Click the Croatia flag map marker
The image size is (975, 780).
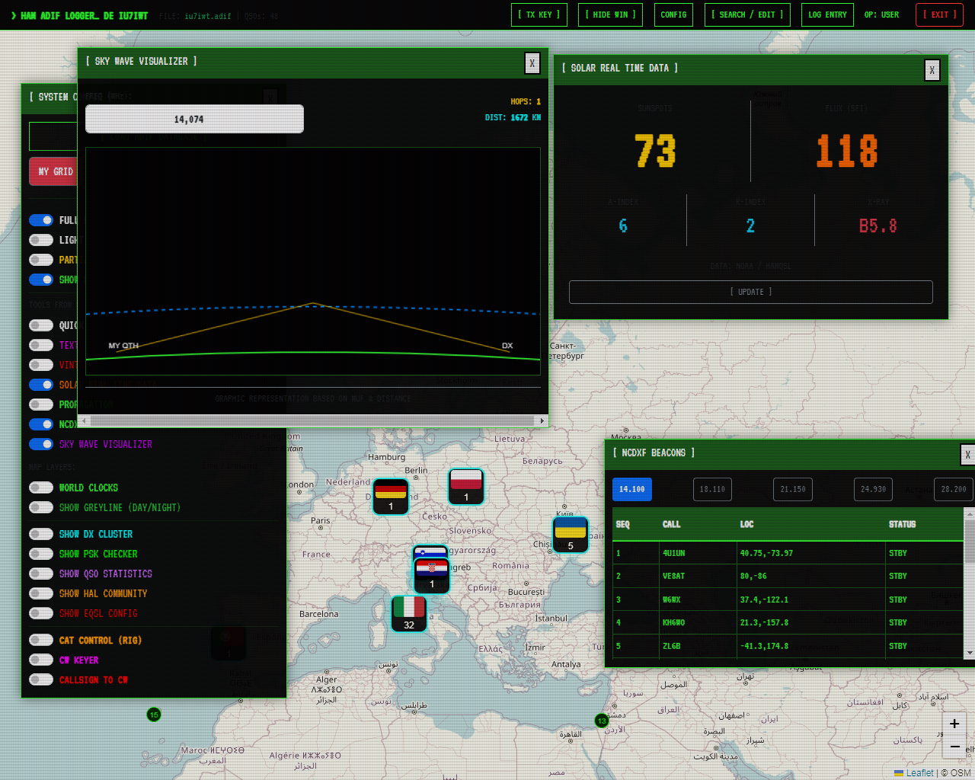coord(432,575)
